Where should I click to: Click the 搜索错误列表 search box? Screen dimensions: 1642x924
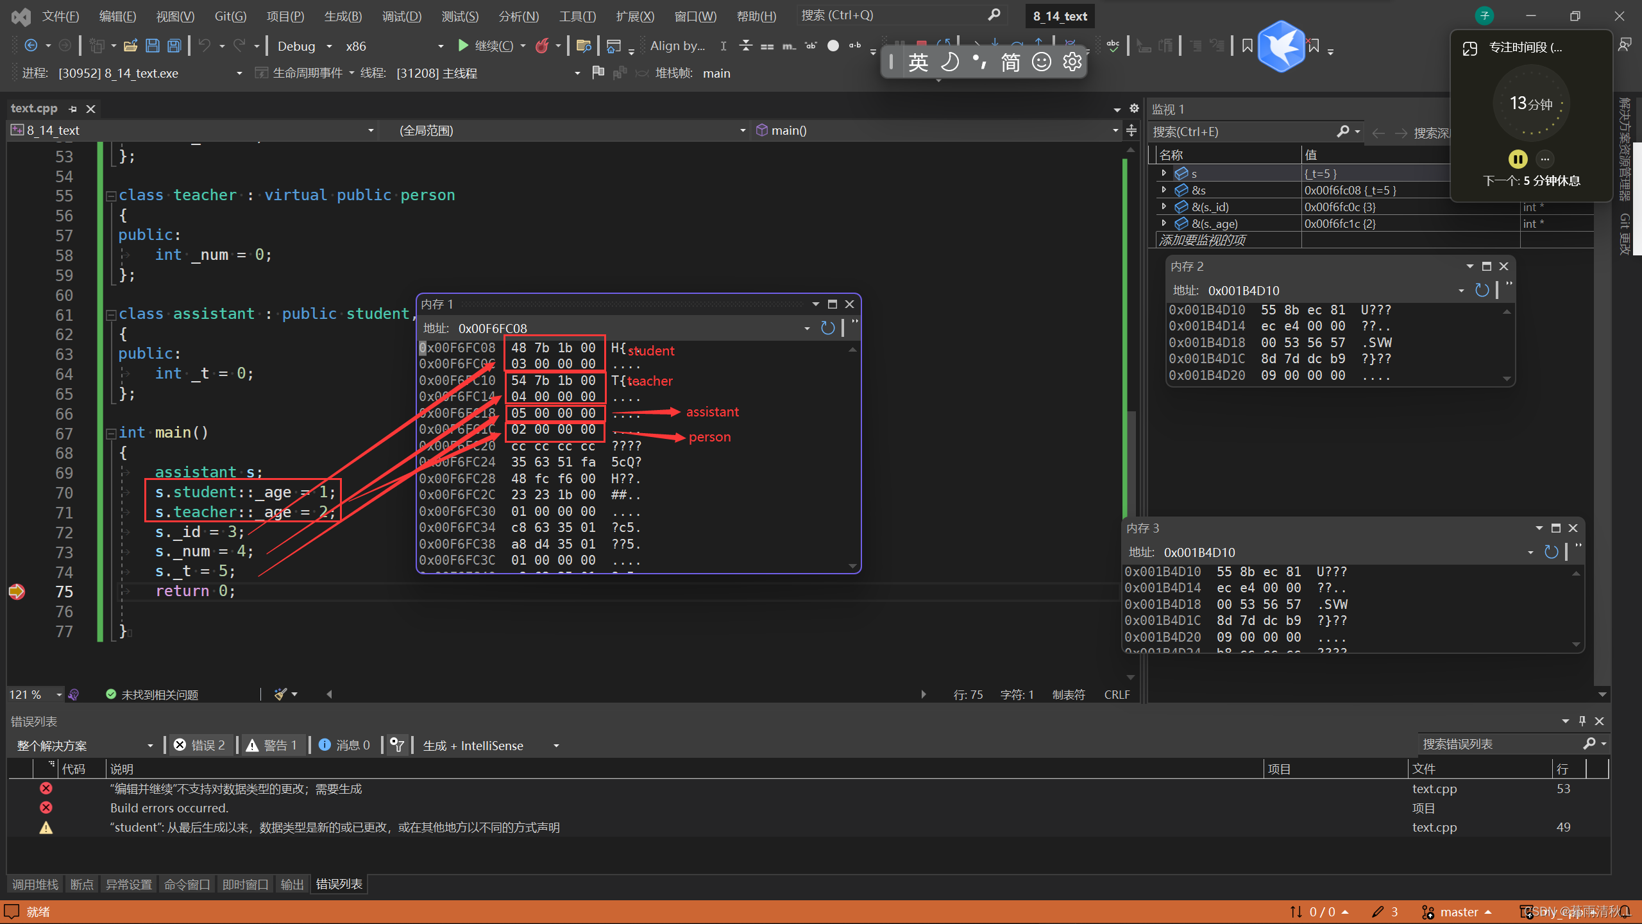(1500, 744)
